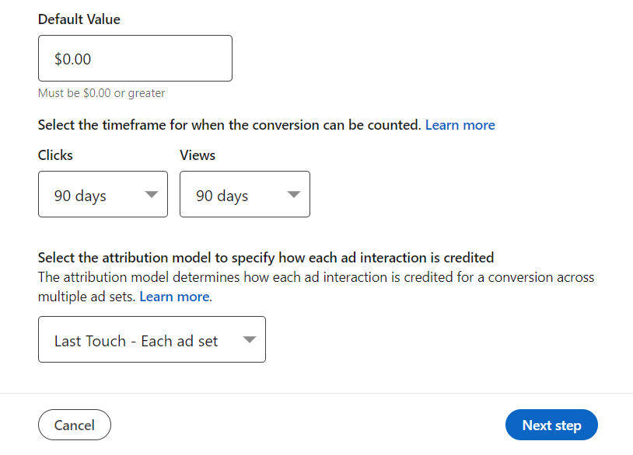Click the 'Views' label above the dropdown
Screen dimensions: 633x455
tap(198, 155)
